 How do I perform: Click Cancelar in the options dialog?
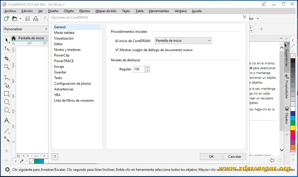tap(235, 157)
